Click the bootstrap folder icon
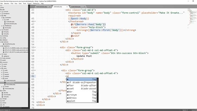Image resolution: width=197 pixels, height=111 pixels. click(1, 36)
